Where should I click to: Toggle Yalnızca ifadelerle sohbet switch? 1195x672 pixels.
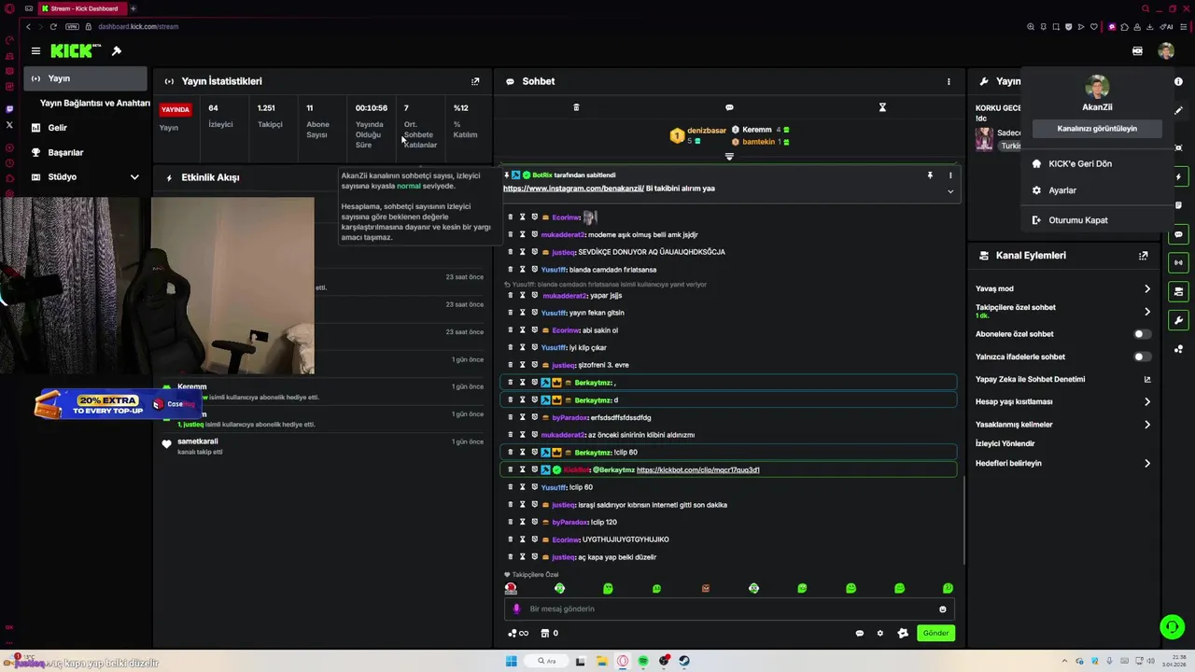[1142, 357]
